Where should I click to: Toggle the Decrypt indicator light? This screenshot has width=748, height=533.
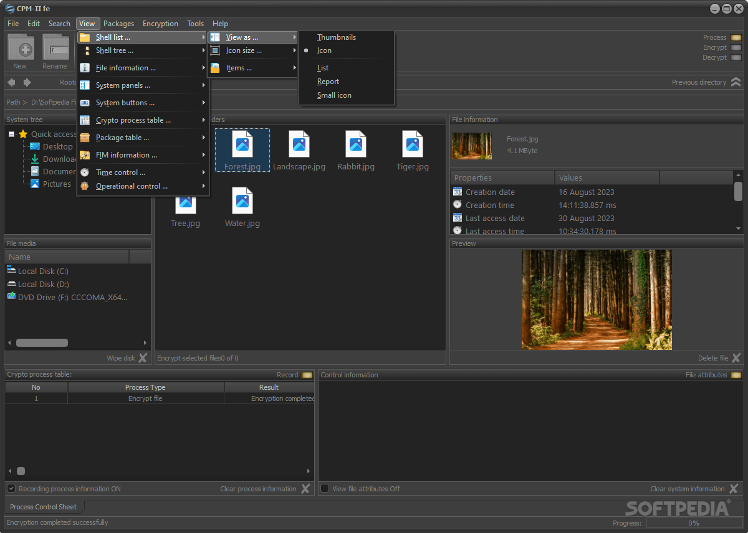click(736, 57)
